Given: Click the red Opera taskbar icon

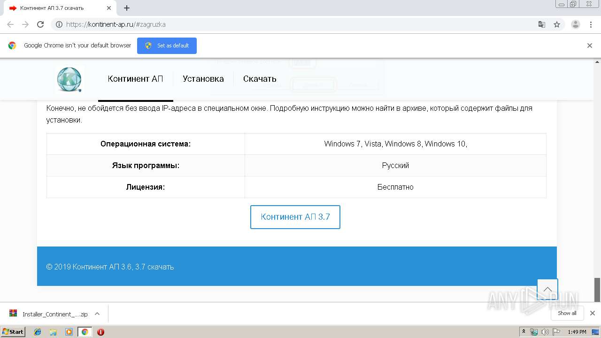Looking at the screenshot, I should pos(100,332).
